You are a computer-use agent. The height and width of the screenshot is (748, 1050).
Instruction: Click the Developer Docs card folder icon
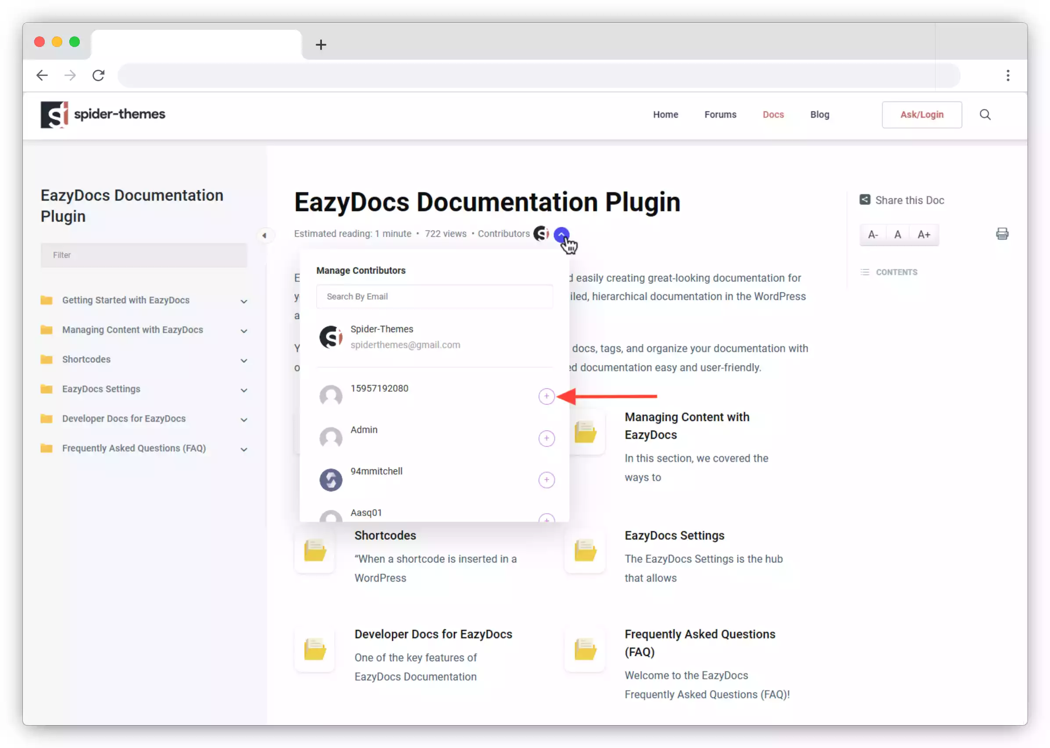point(315,649)
